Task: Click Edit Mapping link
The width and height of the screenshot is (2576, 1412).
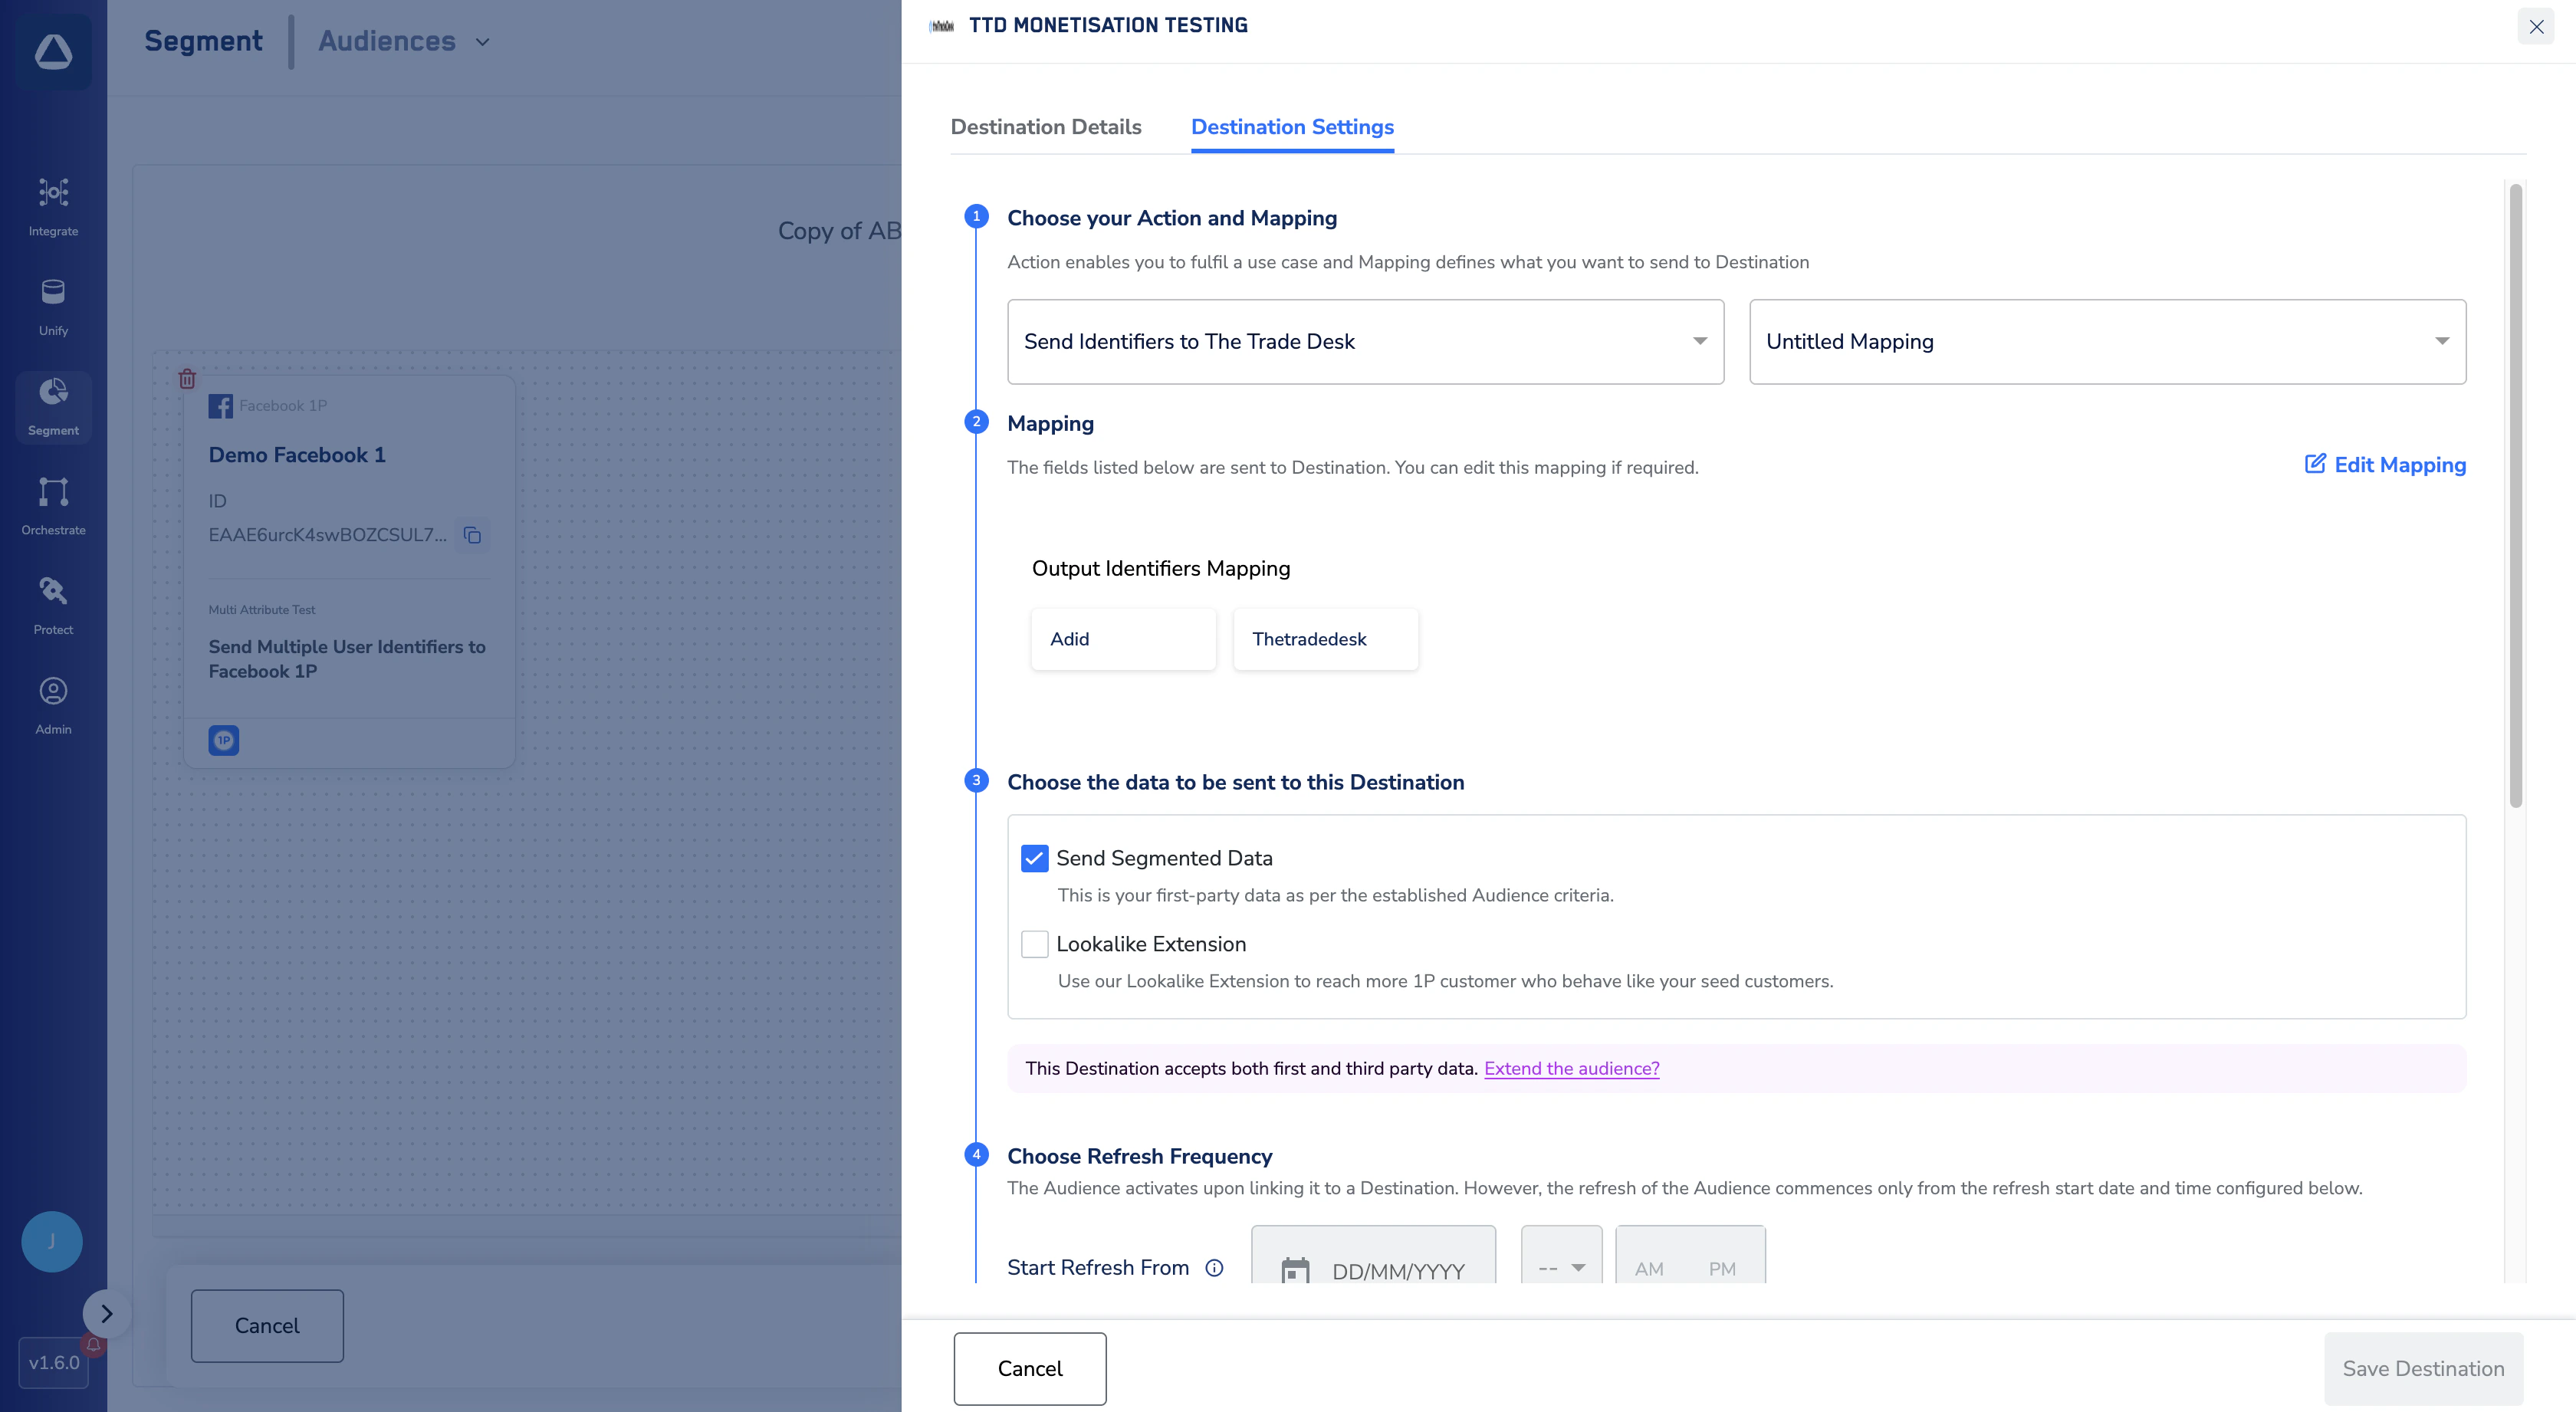Action: (2400, 464)
